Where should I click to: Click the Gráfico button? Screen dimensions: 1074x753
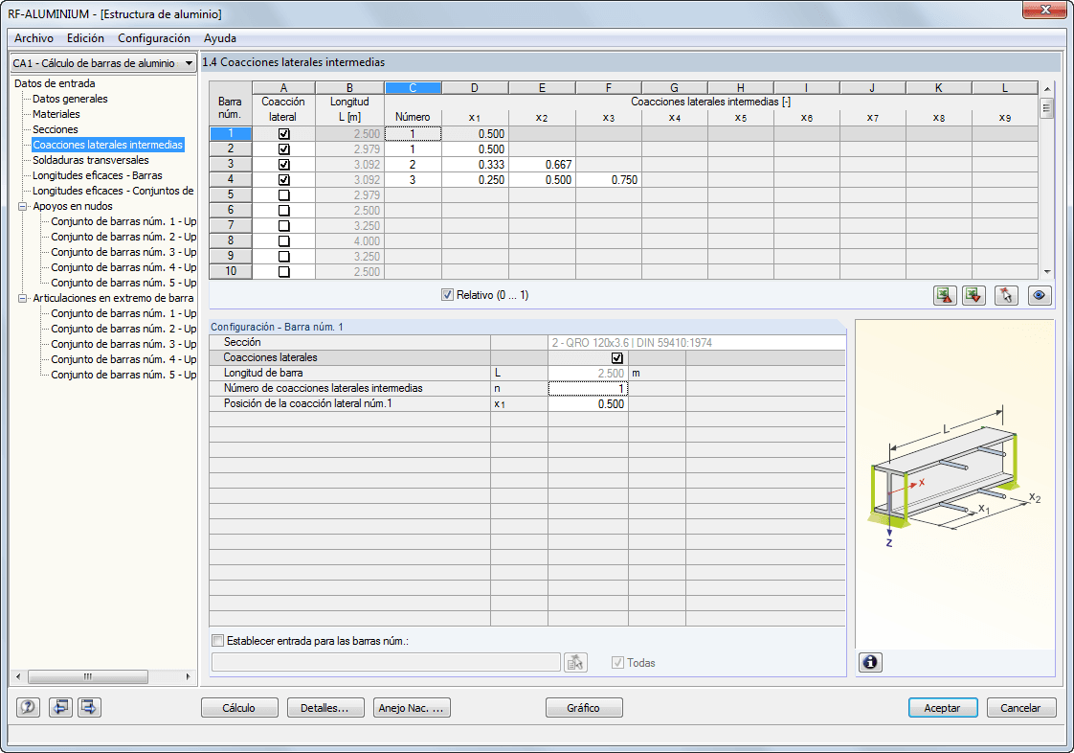[x=584, y=708]
